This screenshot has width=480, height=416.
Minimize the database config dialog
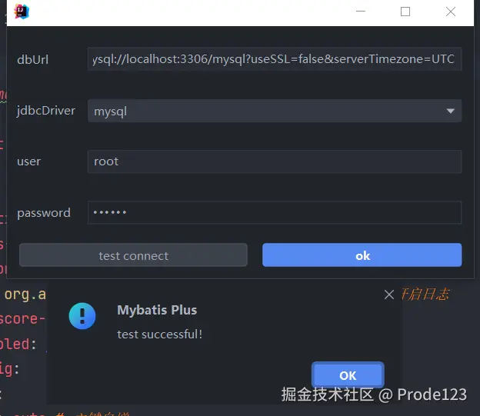pos(361,12)
